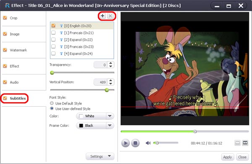Increase the Transparency value with up arrow
Image resolution: width=252 pixels, height=164 pixels.
[x=110, y=63]
